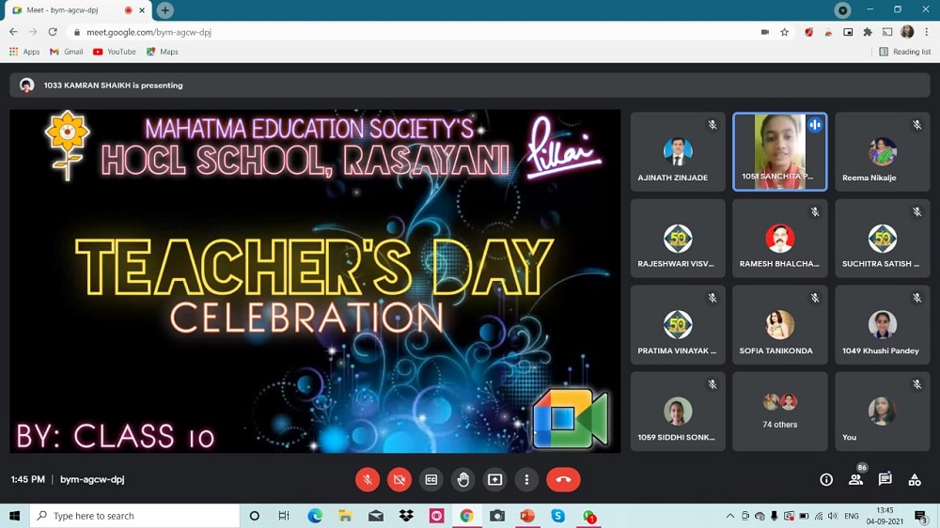Turn on the camera
The width and height of the screenshot is (940, 528).
tap(399, 479)
